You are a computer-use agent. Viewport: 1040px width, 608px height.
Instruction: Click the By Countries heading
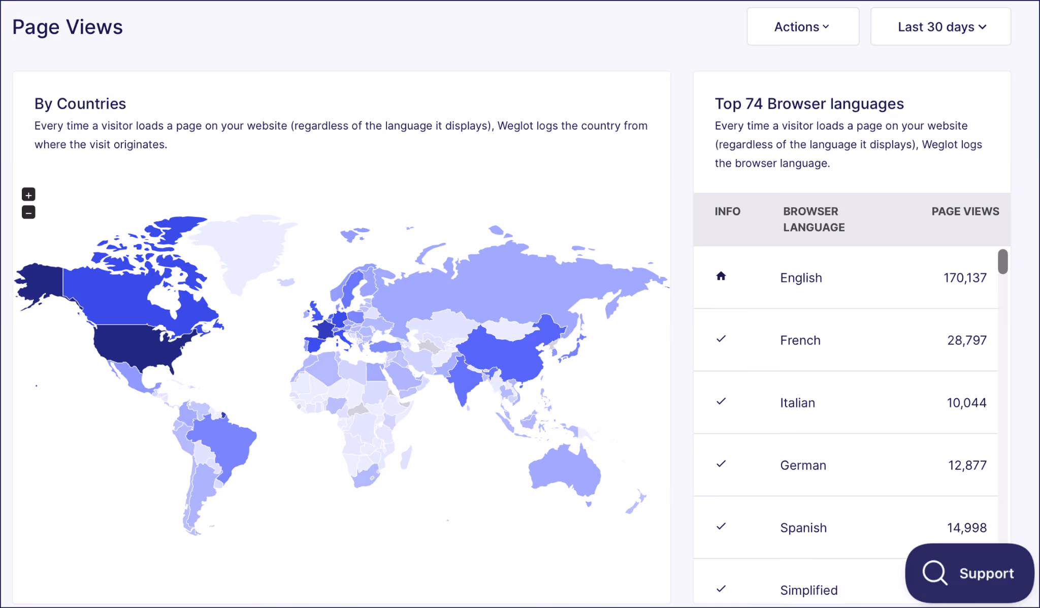80,104
